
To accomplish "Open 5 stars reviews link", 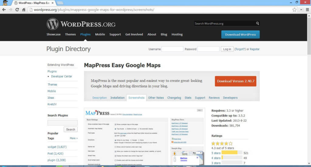I will tap(216, 153).
